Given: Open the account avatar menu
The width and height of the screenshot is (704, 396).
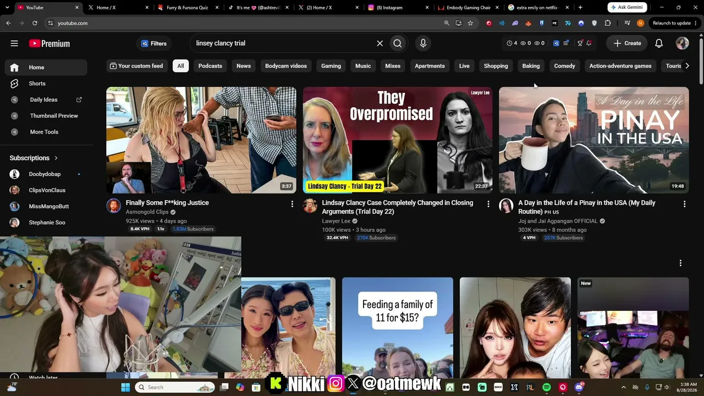Looking at the screenshot, I should point(683,43).
